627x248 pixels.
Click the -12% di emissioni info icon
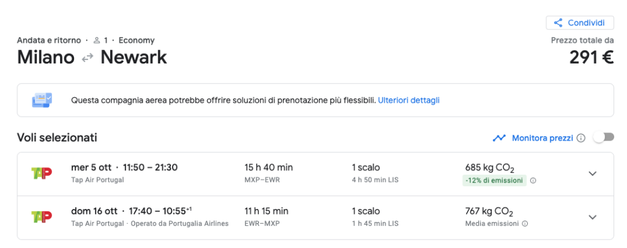click(x=533, y=181)
